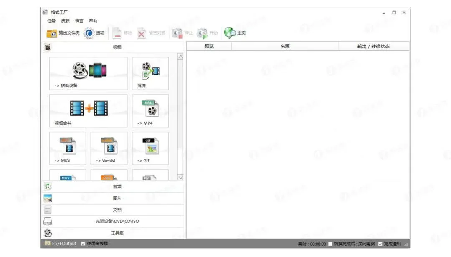The height and width of the screenshot is (257, 451).
Task: Click the video list scrollbar down arrow
Action: [x=180, y=178]
